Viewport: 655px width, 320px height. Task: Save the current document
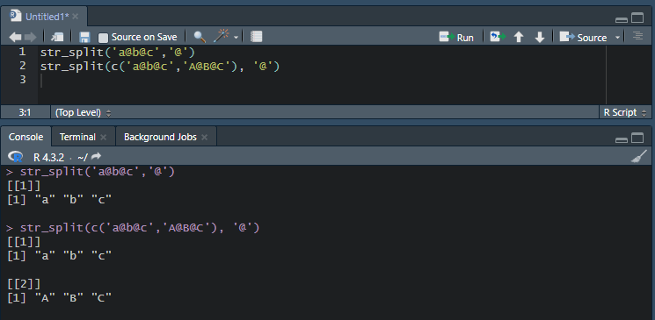coord(84,37)
